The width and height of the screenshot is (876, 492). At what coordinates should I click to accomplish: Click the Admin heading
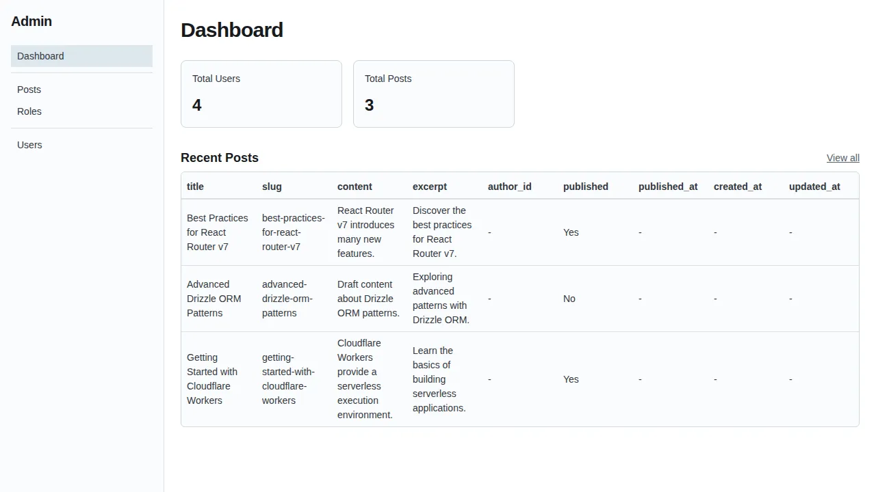(x=31, y=21)
